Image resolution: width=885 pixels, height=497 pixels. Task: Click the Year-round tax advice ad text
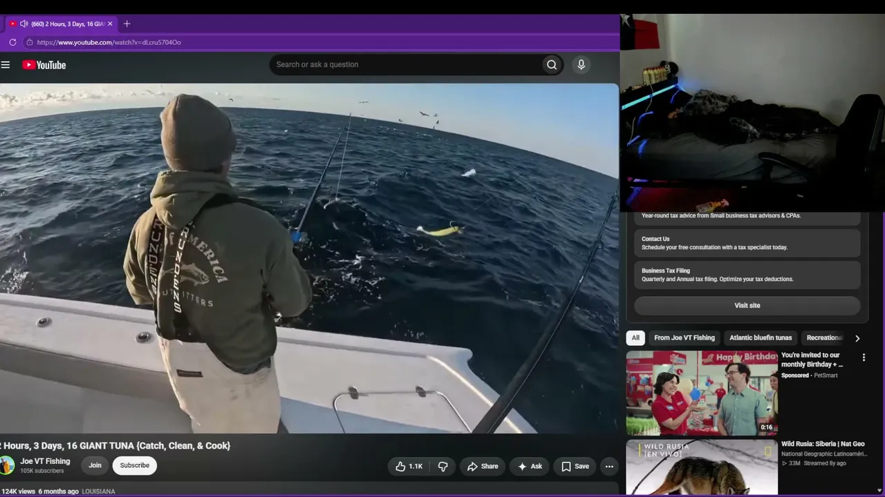tap(721, 216)
